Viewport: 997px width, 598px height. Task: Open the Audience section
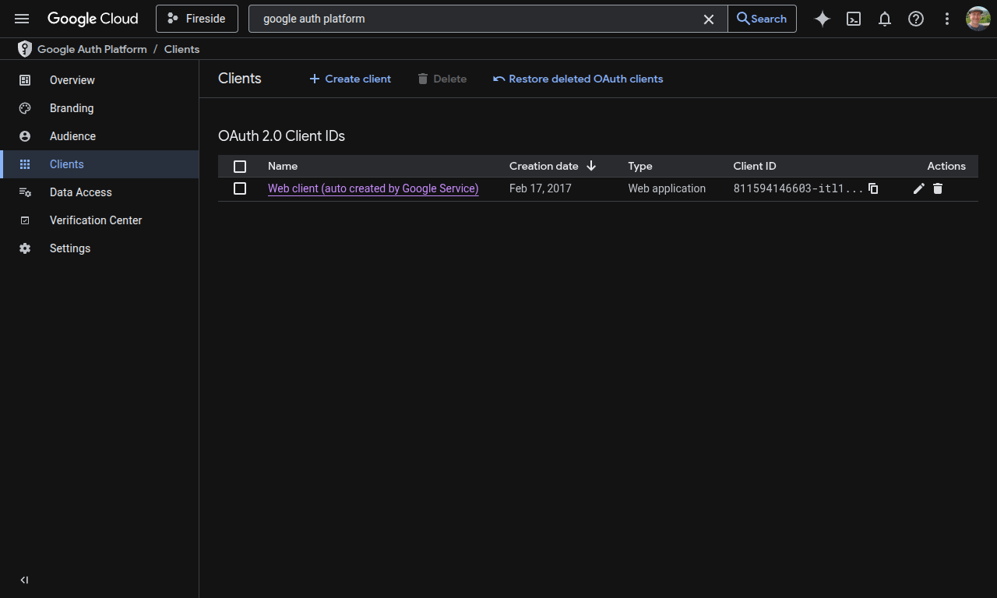pyautogui.click(x=72, y=136)
